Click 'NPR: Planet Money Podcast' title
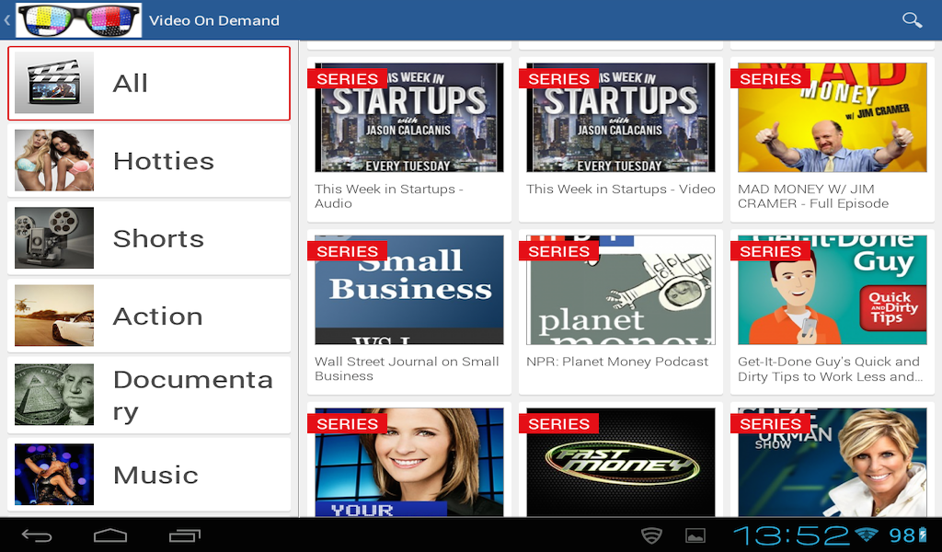This screenshot has width=942, height=552. (x=617, y=362)
